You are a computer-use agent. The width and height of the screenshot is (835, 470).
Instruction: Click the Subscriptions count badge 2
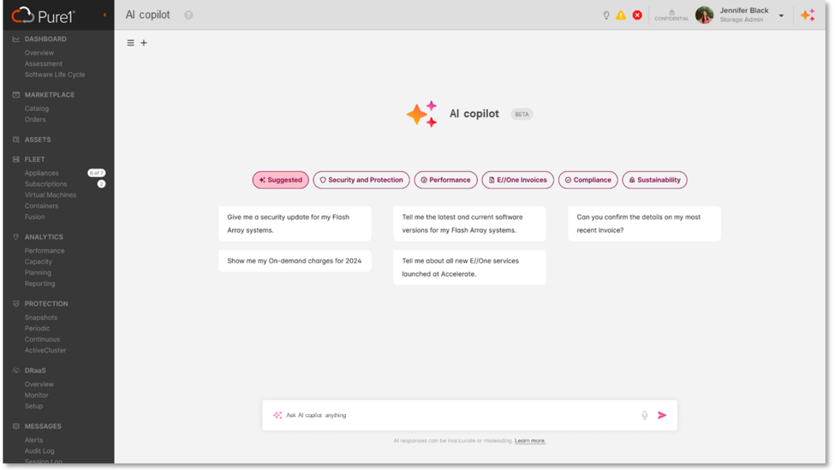click(101, 184)
